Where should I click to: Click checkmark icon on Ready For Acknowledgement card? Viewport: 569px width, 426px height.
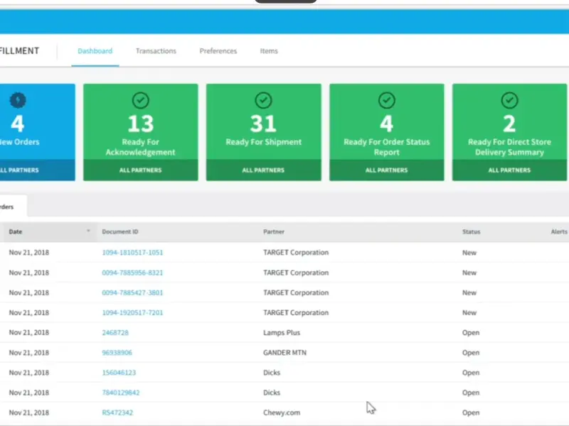click(x=141, y=100)
